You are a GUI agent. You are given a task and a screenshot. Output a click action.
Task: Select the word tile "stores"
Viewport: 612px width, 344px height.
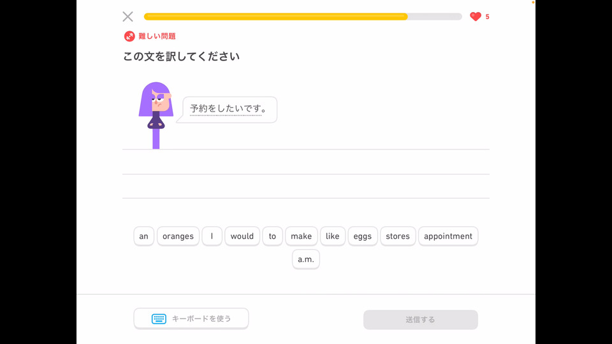coord(398,236)
